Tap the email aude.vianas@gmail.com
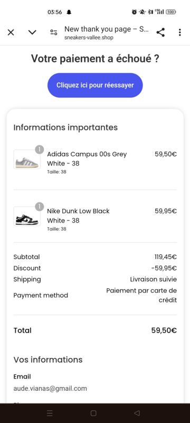Viewport: 190px width, 423px height. point(50,389)
